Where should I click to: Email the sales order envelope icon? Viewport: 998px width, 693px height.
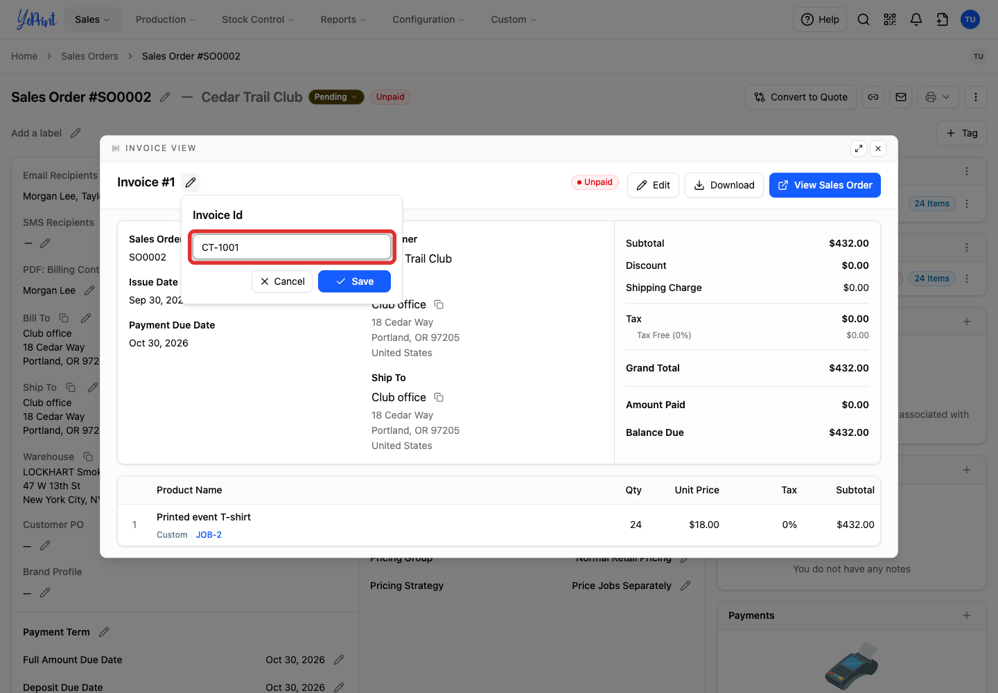(x=901, y=97)
